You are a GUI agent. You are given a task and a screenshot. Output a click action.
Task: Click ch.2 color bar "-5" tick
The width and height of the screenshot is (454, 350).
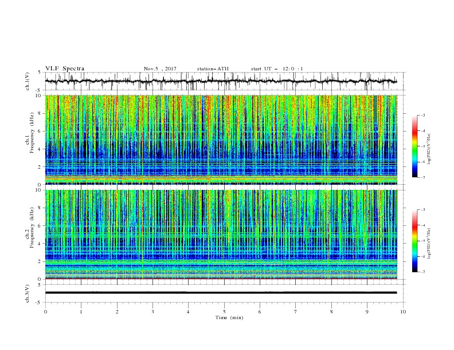click(423, 241)
